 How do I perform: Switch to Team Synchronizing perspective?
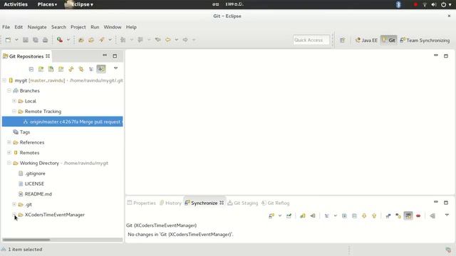pos(425,41)
